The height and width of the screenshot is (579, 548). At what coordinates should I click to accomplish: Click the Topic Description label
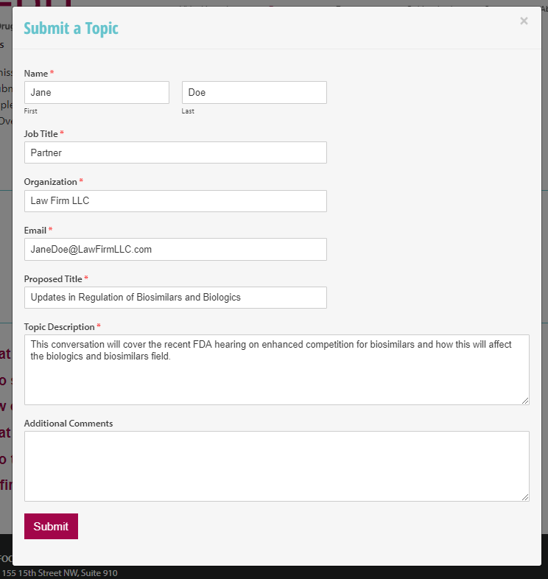(59, 327)
